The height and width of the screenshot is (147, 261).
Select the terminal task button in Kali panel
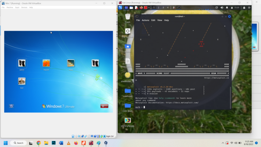[x=179, y=7]
